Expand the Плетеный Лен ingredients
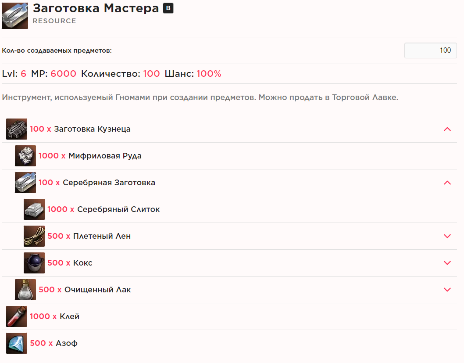This screenshot has height=363, width=464. point(447,236)
